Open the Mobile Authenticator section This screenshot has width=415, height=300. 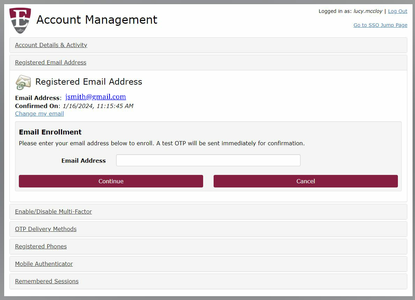pos(44,264)
